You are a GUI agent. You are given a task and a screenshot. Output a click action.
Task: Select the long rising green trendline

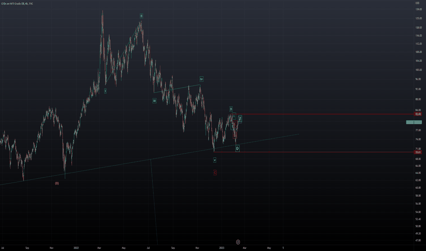[149, 160]
